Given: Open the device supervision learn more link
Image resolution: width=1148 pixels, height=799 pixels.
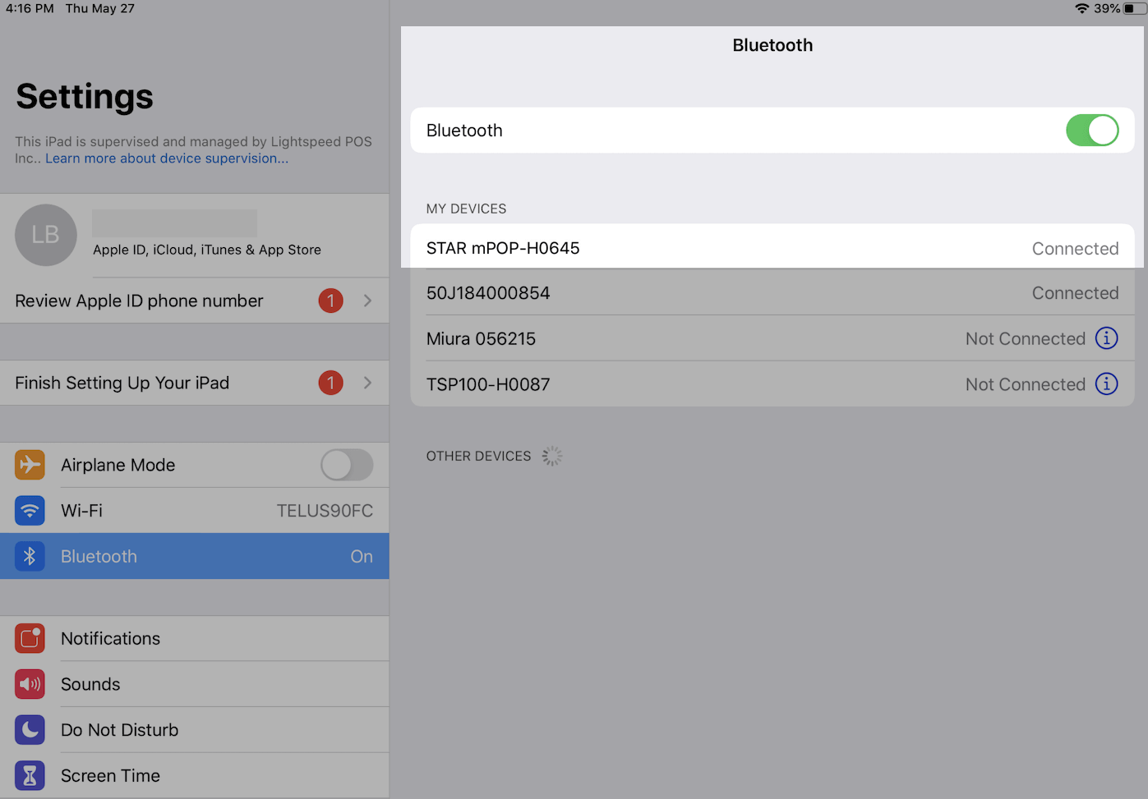Looking at the screenshot, I should pyautogui.click(x=167, y=158).
